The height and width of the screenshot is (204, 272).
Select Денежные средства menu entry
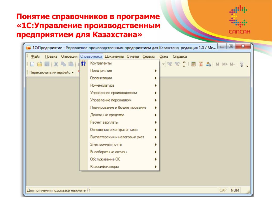pyautogui.click(x=119, y=115)
